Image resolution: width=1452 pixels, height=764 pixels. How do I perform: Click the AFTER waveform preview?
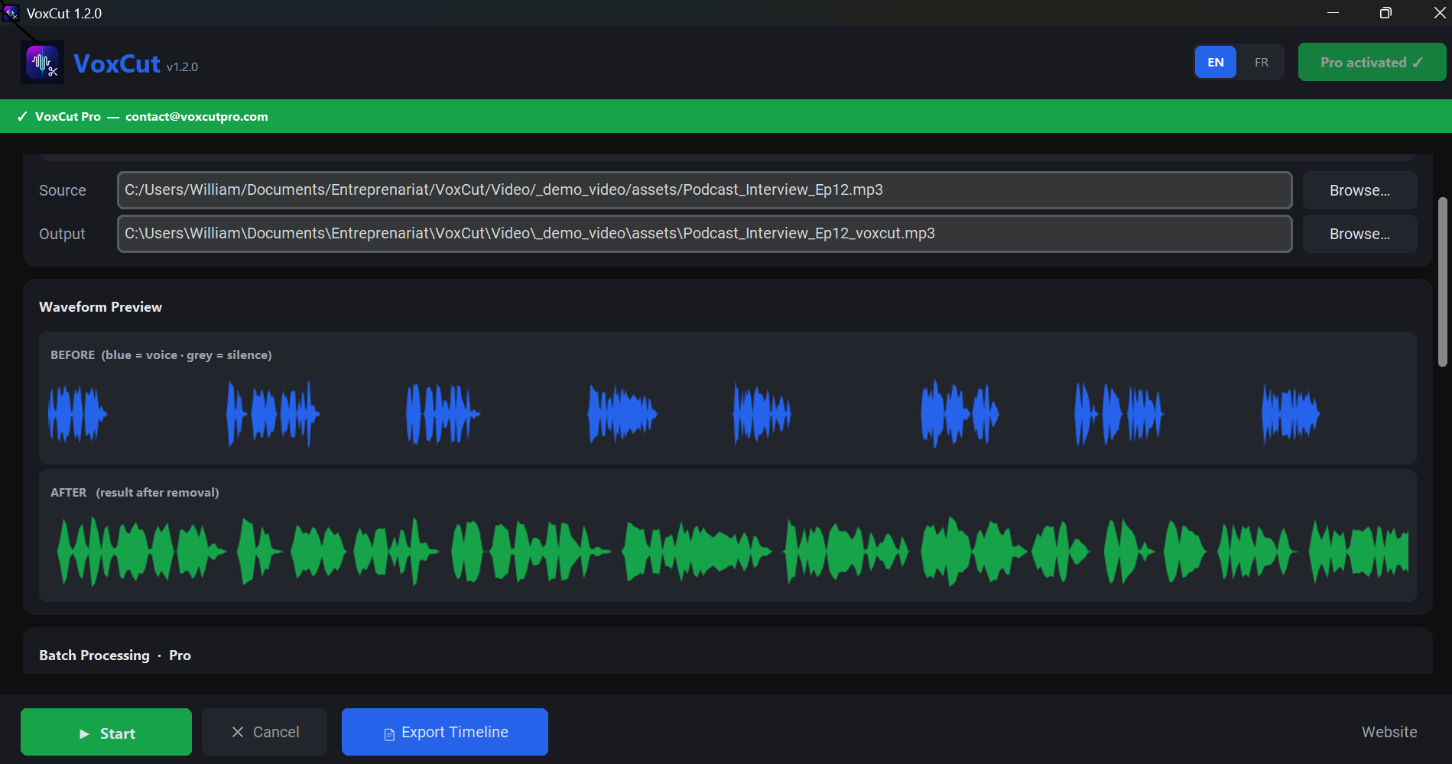727,536
